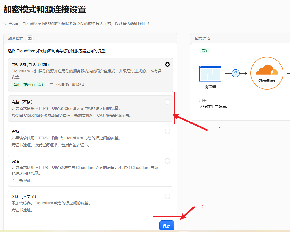Click the 模式详情 panel header

coord(202,38)
